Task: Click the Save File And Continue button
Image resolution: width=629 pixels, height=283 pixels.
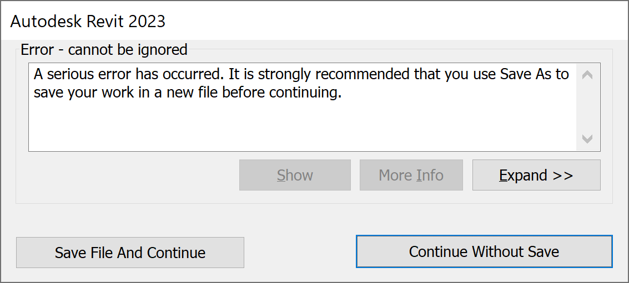Action: tap(130, 253)
